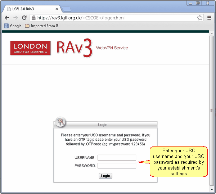Open a new browser tab

pyautogui.click(x=66, y=9)
